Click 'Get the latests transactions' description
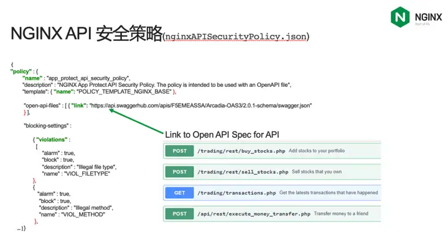The width and height of the screenshot is (448, 234). pyautogui.click(x=329, y=192)
